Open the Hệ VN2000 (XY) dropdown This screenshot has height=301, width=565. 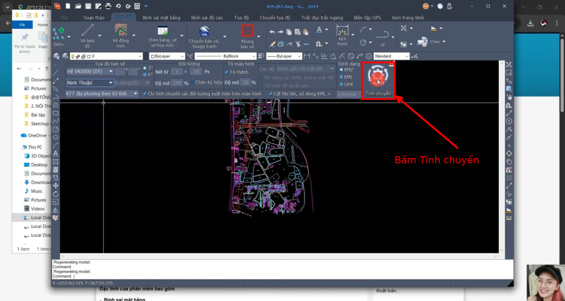[90, 72]
